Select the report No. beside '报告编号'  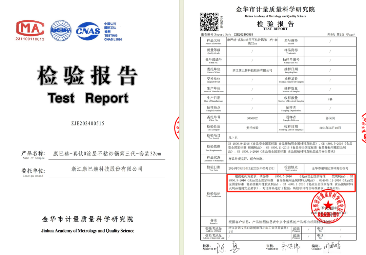[243, 35]
